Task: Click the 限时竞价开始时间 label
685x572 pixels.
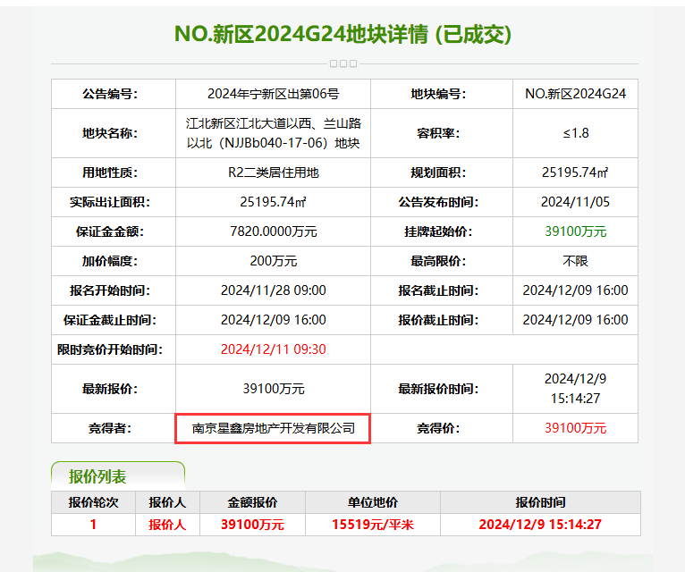Action: coord(110,349)
